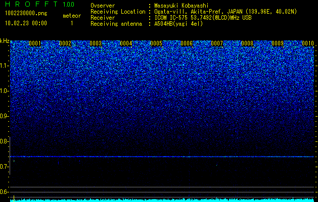Click time marker 0004
This screenshot has height=202, width=318.
pos(126,43)
